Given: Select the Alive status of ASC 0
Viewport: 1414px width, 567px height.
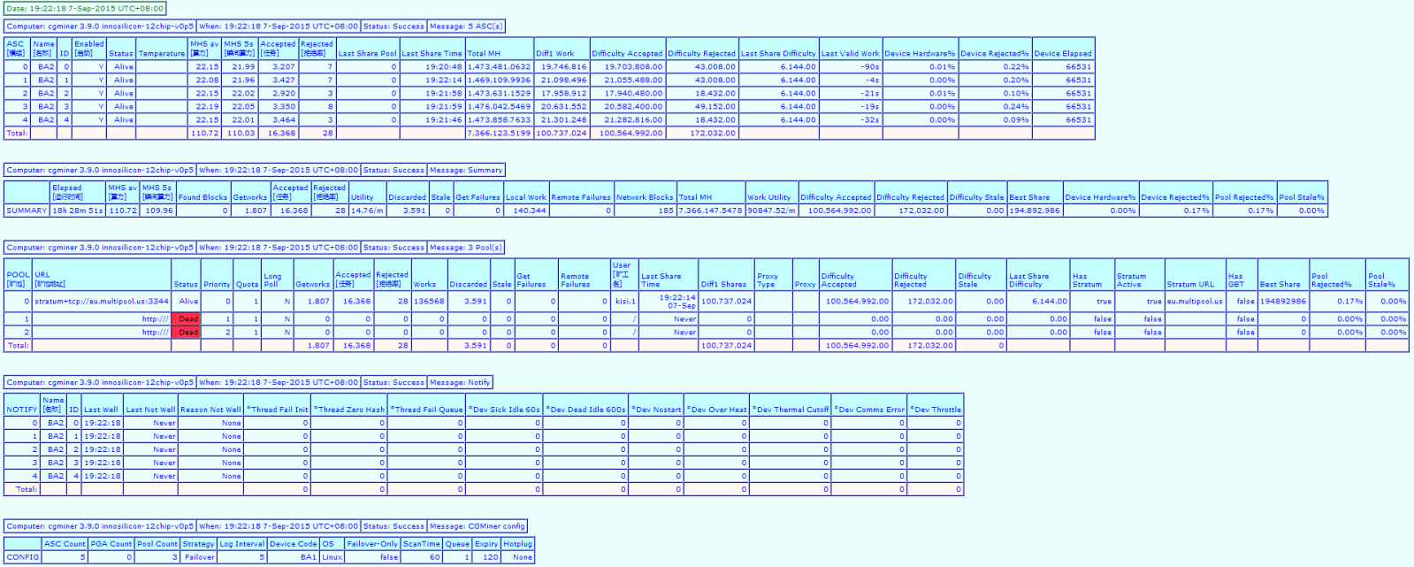Looking at the screenshot, I should pyautogui.click(x=123, y=66).
